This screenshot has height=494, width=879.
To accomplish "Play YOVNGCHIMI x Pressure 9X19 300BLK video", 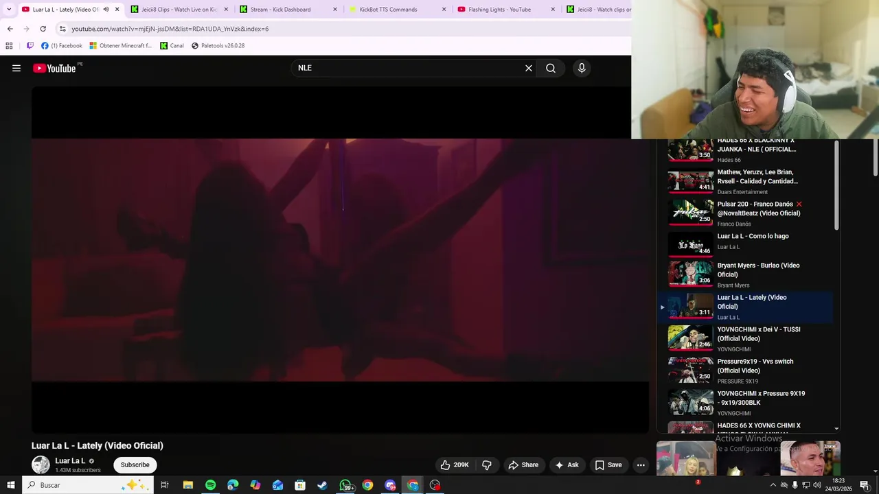I will coord(745,403).
